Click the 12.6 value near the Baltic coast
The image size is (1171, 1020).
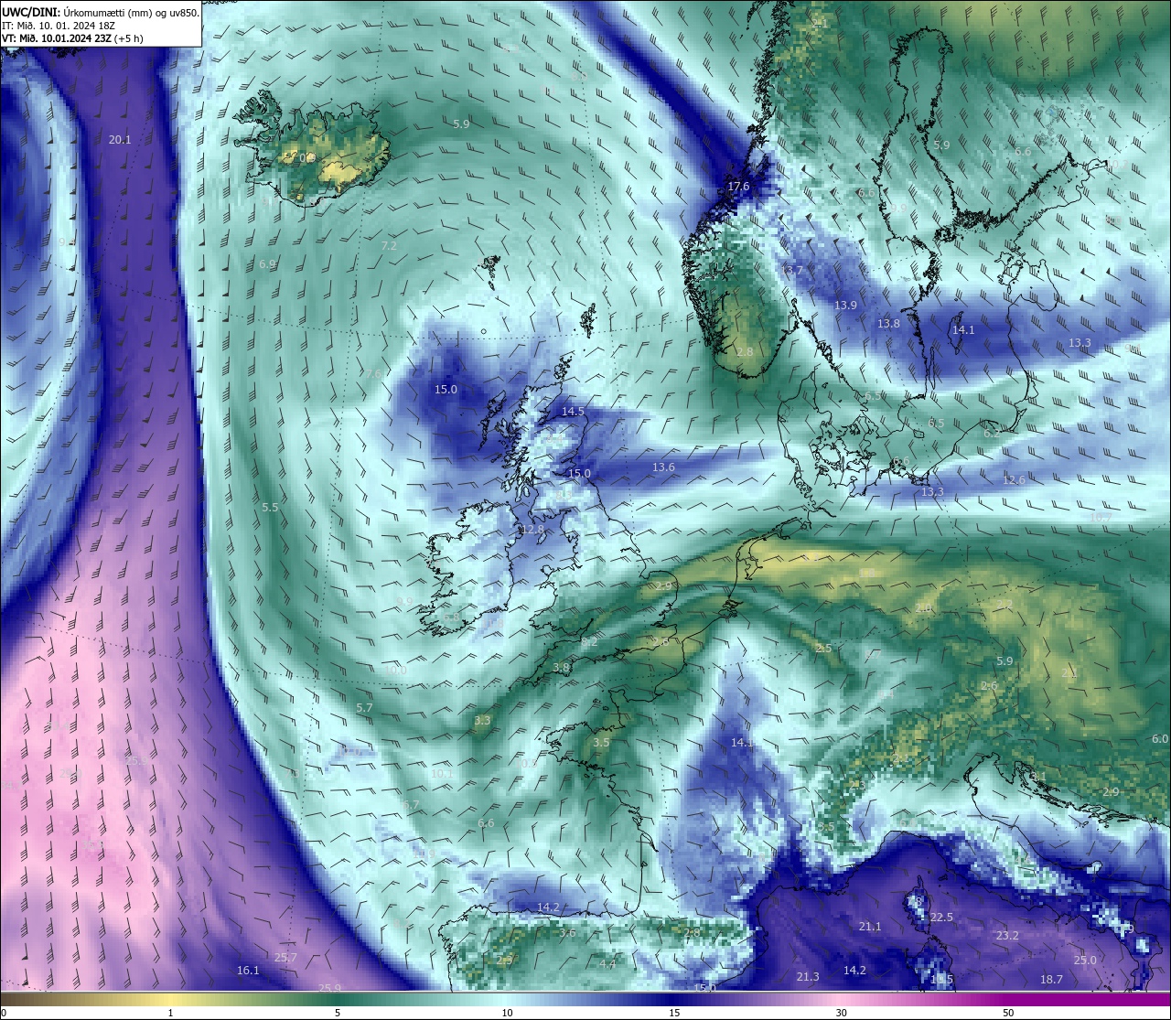[x=1014, y=480]
